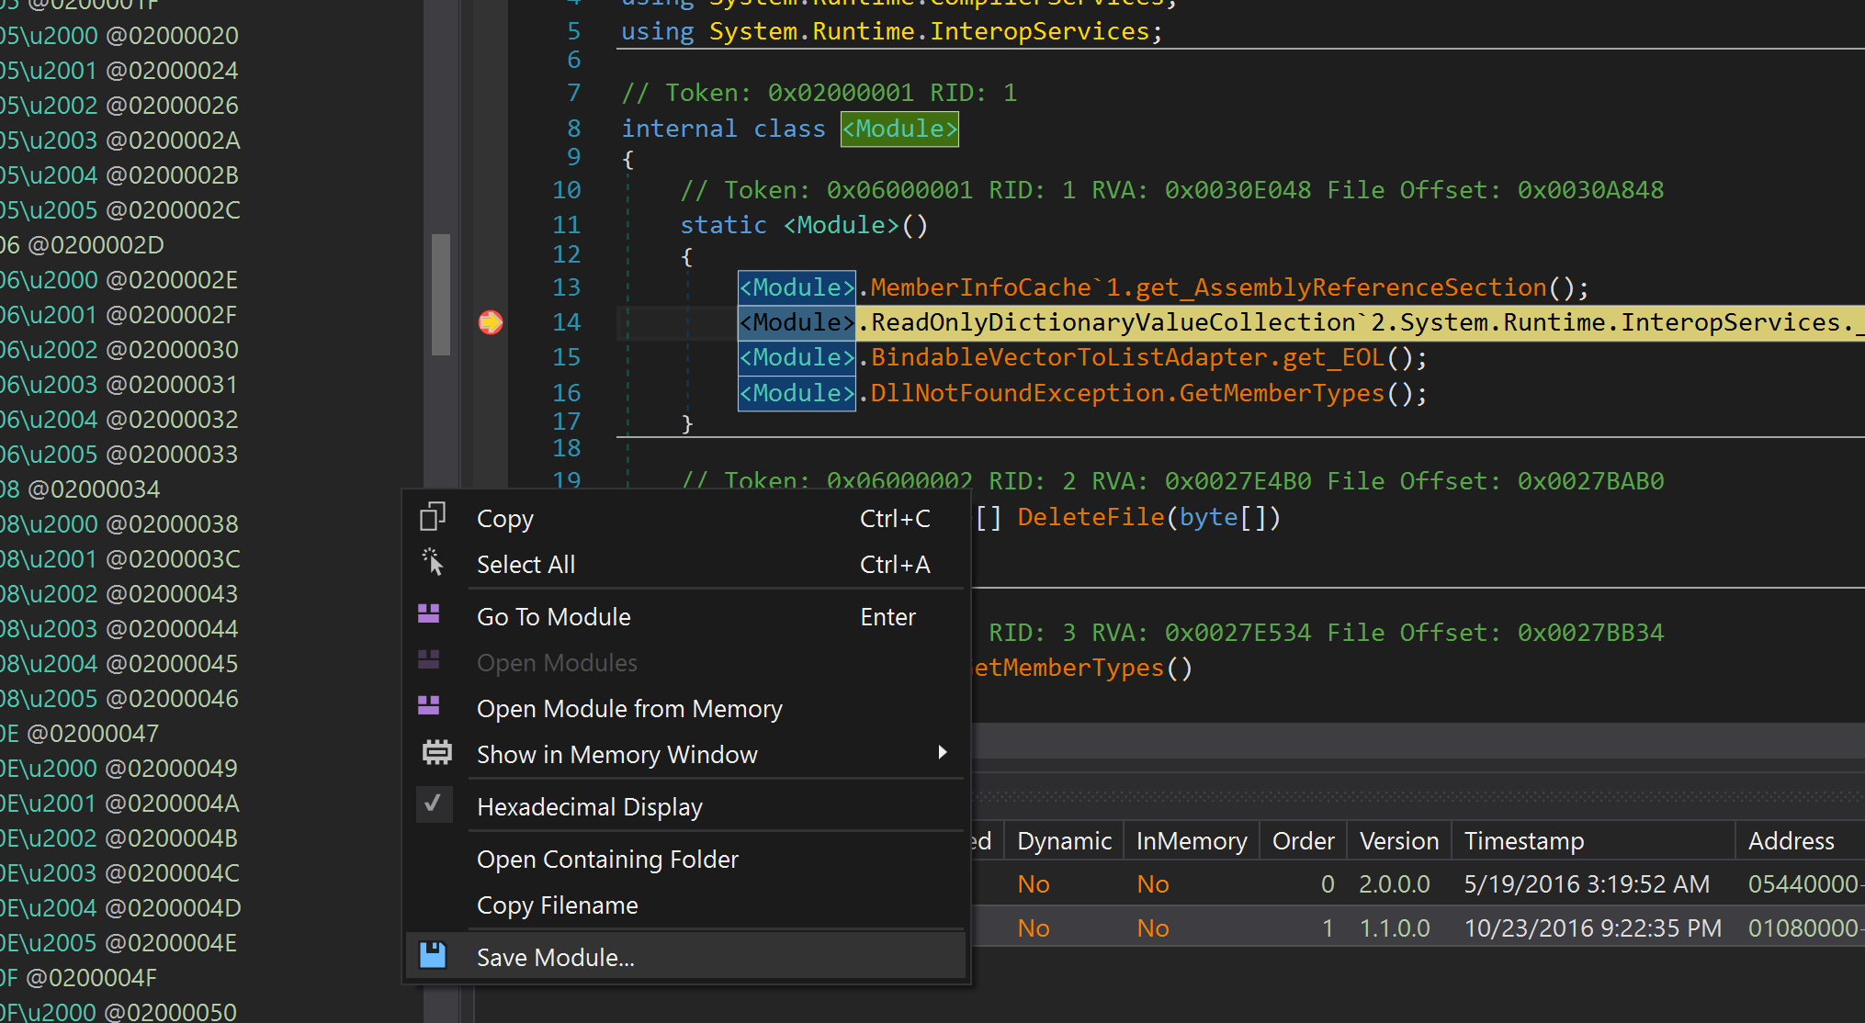
Task: Select Open Module from Memory option
Action: click(x=628, y=708)
